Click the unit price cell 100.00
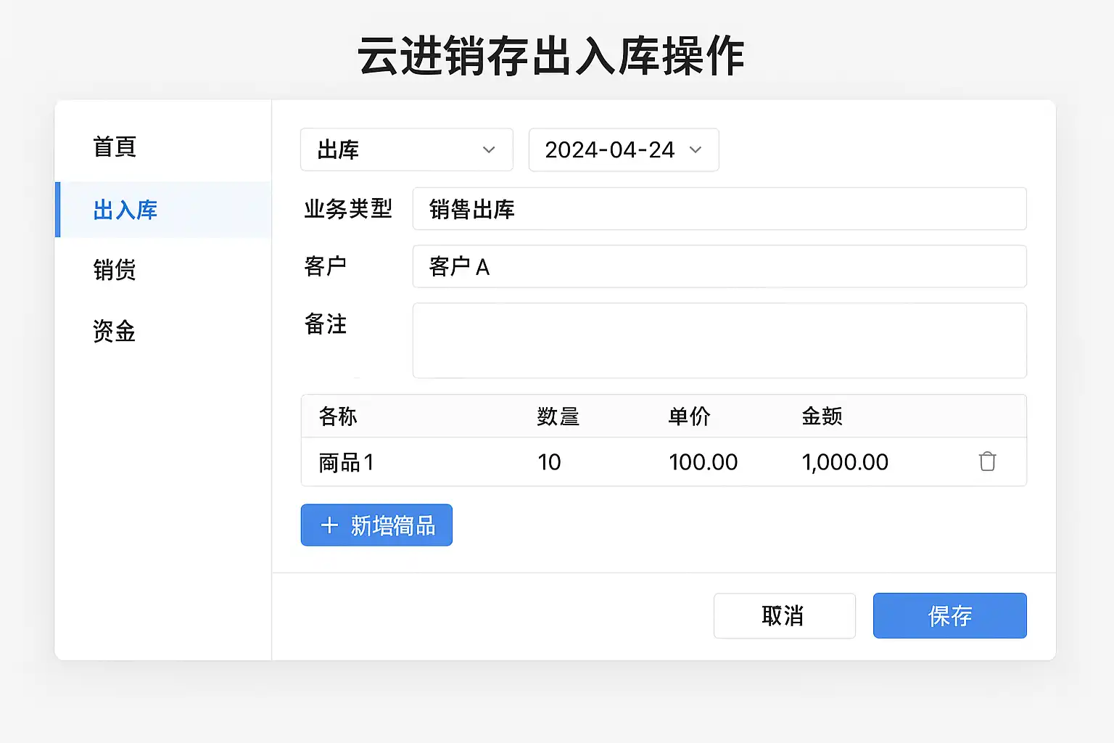This screenshot has height=743, width=1114. click(x=703, y=462)
